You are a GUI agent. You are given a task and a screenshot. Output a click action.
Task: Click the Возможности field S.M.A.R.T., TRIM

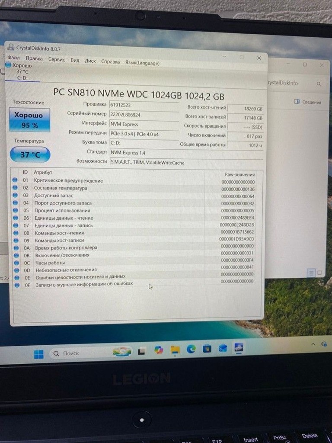point(186,163)
